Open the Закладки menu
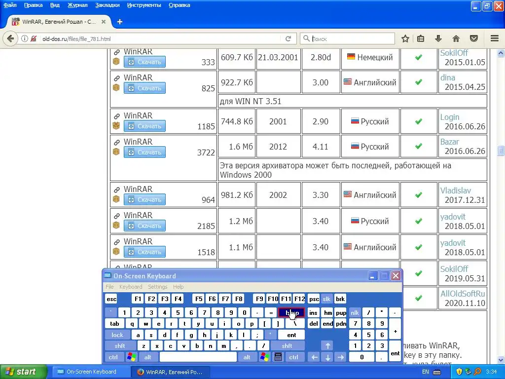The width and height of the screenshot is (505, 379). 107,5
